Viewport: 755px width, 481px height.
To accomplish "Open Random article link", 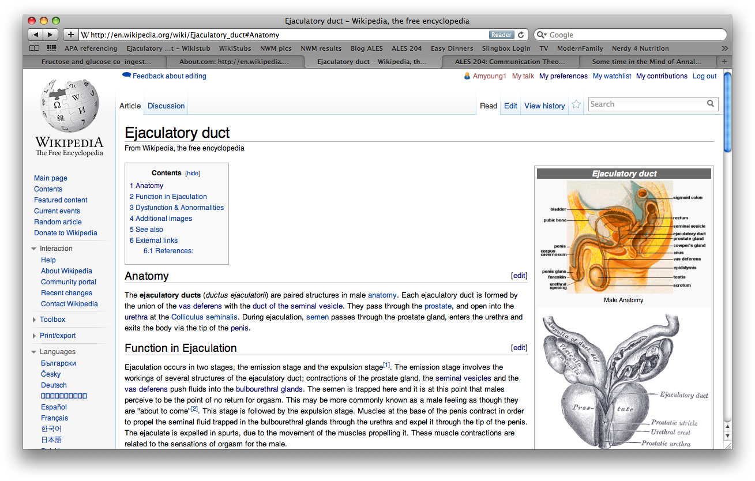I will 58,222.
